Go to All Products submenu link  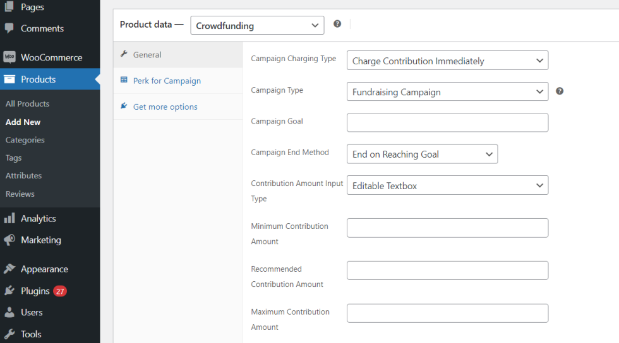click(x=27, y=103)
